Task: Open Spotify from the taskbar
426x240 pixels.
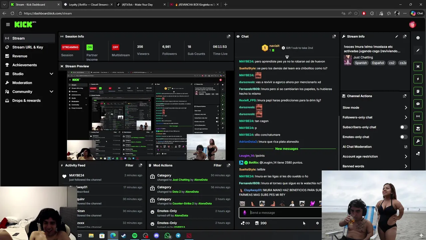Action: click(134, 236)
